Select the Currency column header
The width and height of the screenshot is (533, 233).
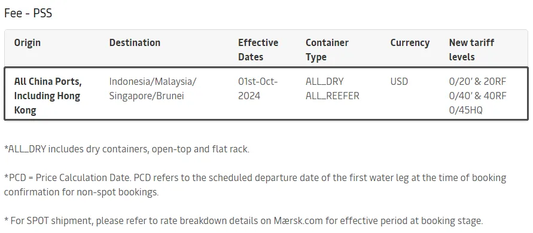pyautogui.click(x=410, y=43)
